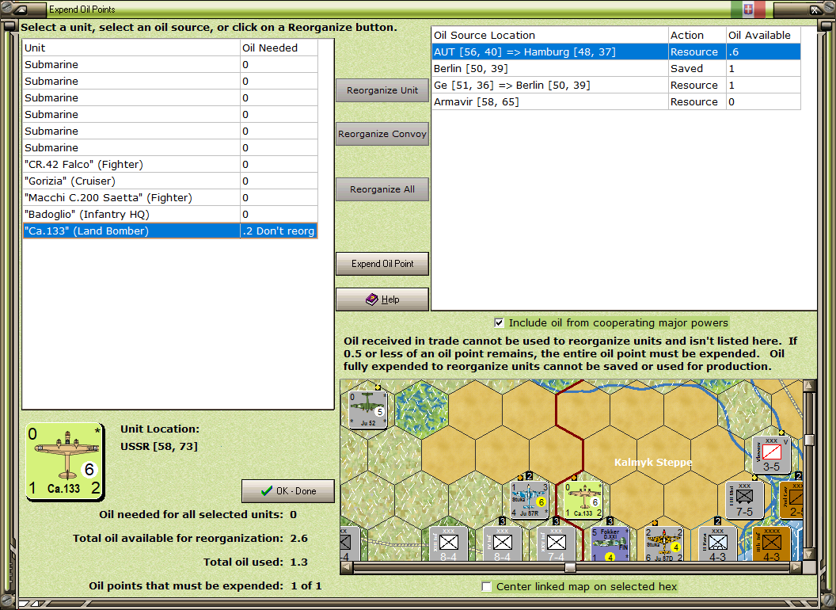Select the first Submarine row in the unit list
This screenshot has width=836, height=610.
click(x=170, y=65)
